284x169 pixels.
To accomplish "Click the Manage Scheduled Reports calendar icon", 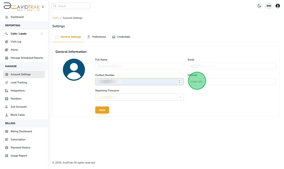I will [7, 58].
